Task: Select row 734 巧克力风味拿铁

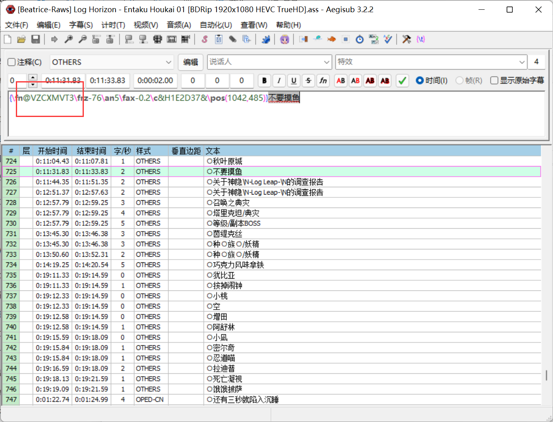Action: [272, 265]
